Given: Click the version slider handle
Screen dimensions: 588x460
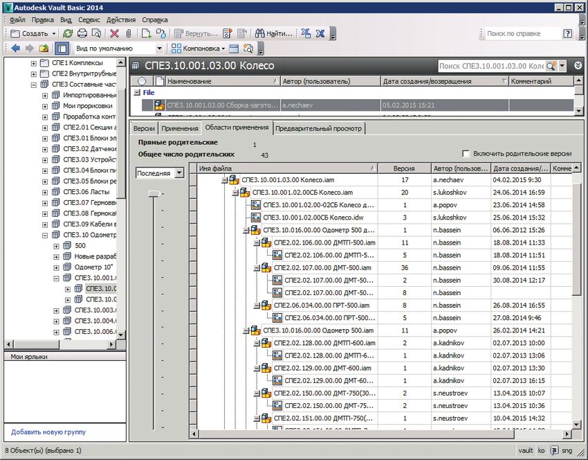Looking at the screenshot, I should coord(154,194).
